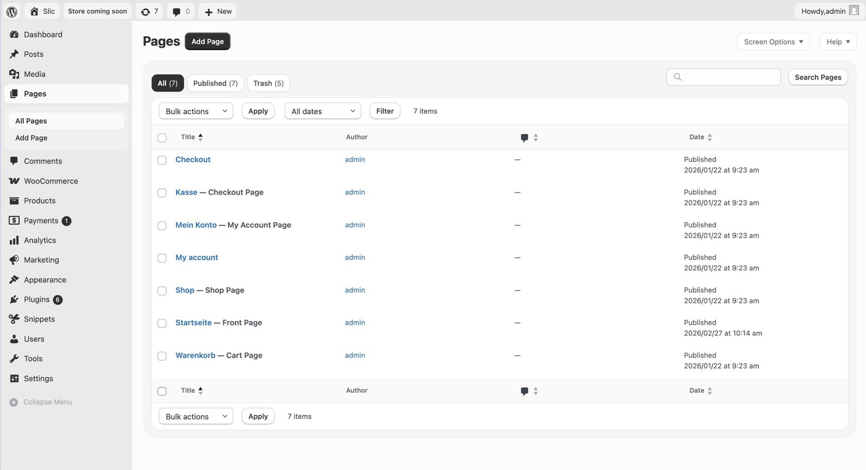Switch to the Published (7) tab
Viewport: 866px width, 470px height.
click(x=215, y=83)
